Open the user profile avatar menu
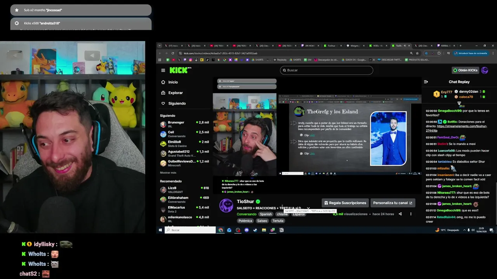This screenshot has width=497, height=279. coord(485,70)
